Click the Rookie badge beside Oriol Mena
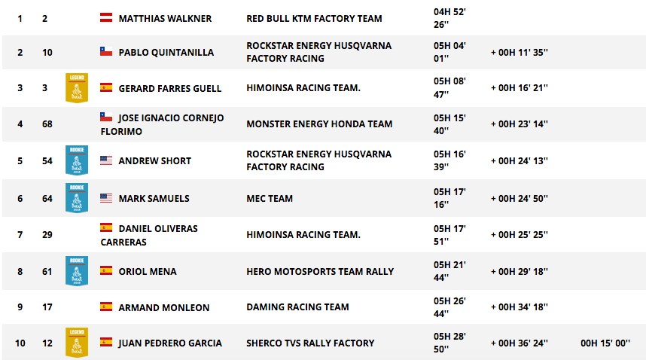 point(77,271)
